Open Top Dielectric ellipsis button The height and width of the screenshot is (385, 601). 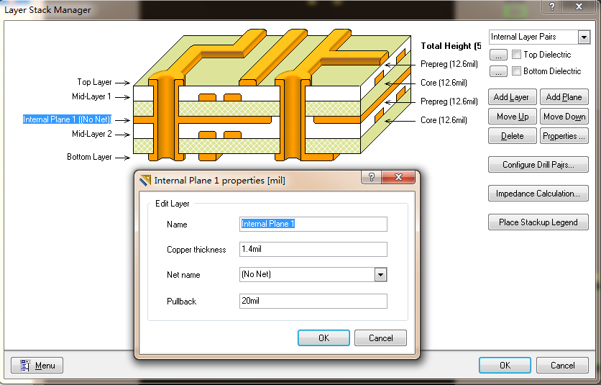click(x=498, y=55)
